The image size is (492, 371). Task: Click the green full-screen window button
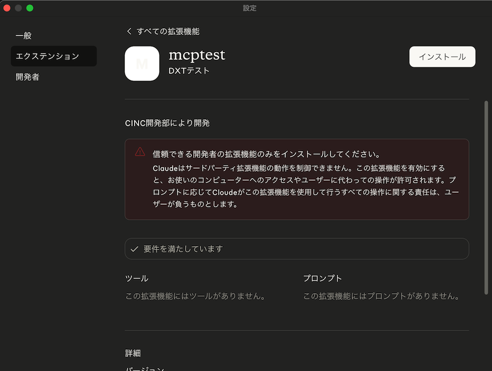coord(30,8)
